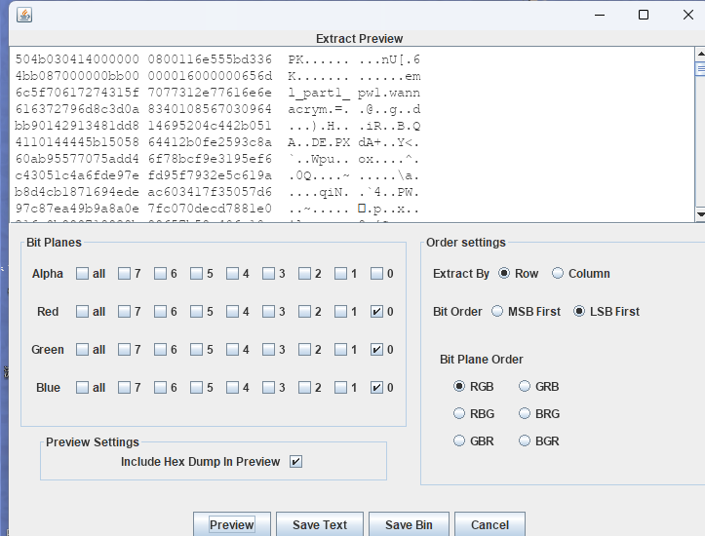Click the Java icon in title bar
The image size is (705, 536).
click(24, 15)
